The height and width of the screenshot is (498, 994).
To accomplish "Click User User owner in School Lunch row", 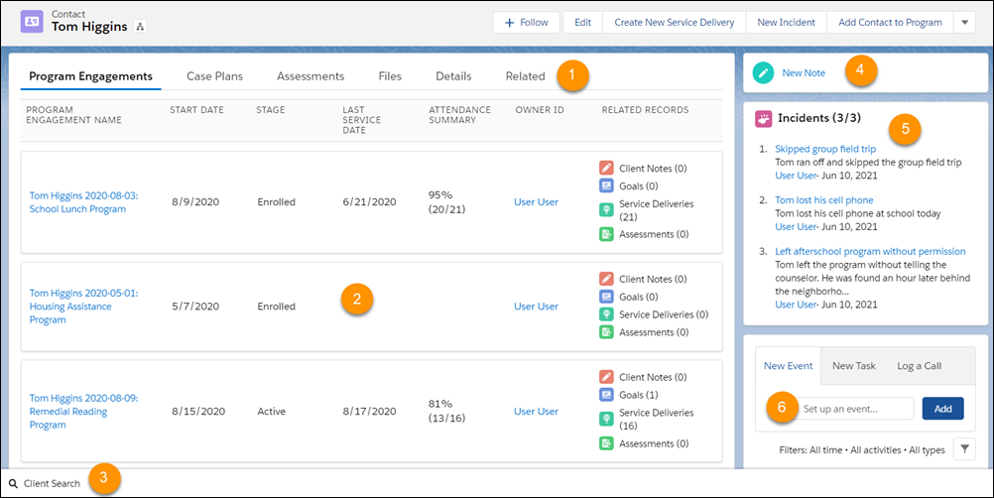I will point(536,202).
